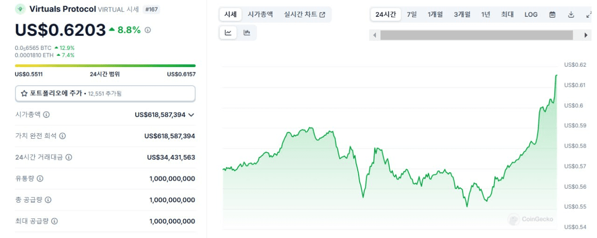Click scrollbar right arrow above chart

coord(586,35)
